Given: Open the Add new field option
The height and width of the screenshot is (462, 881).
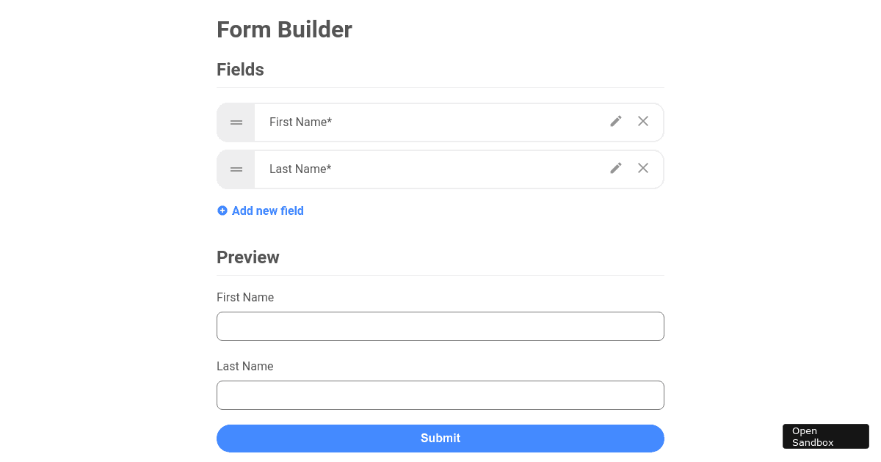Looking at the screenshot, I should [267, 210].
